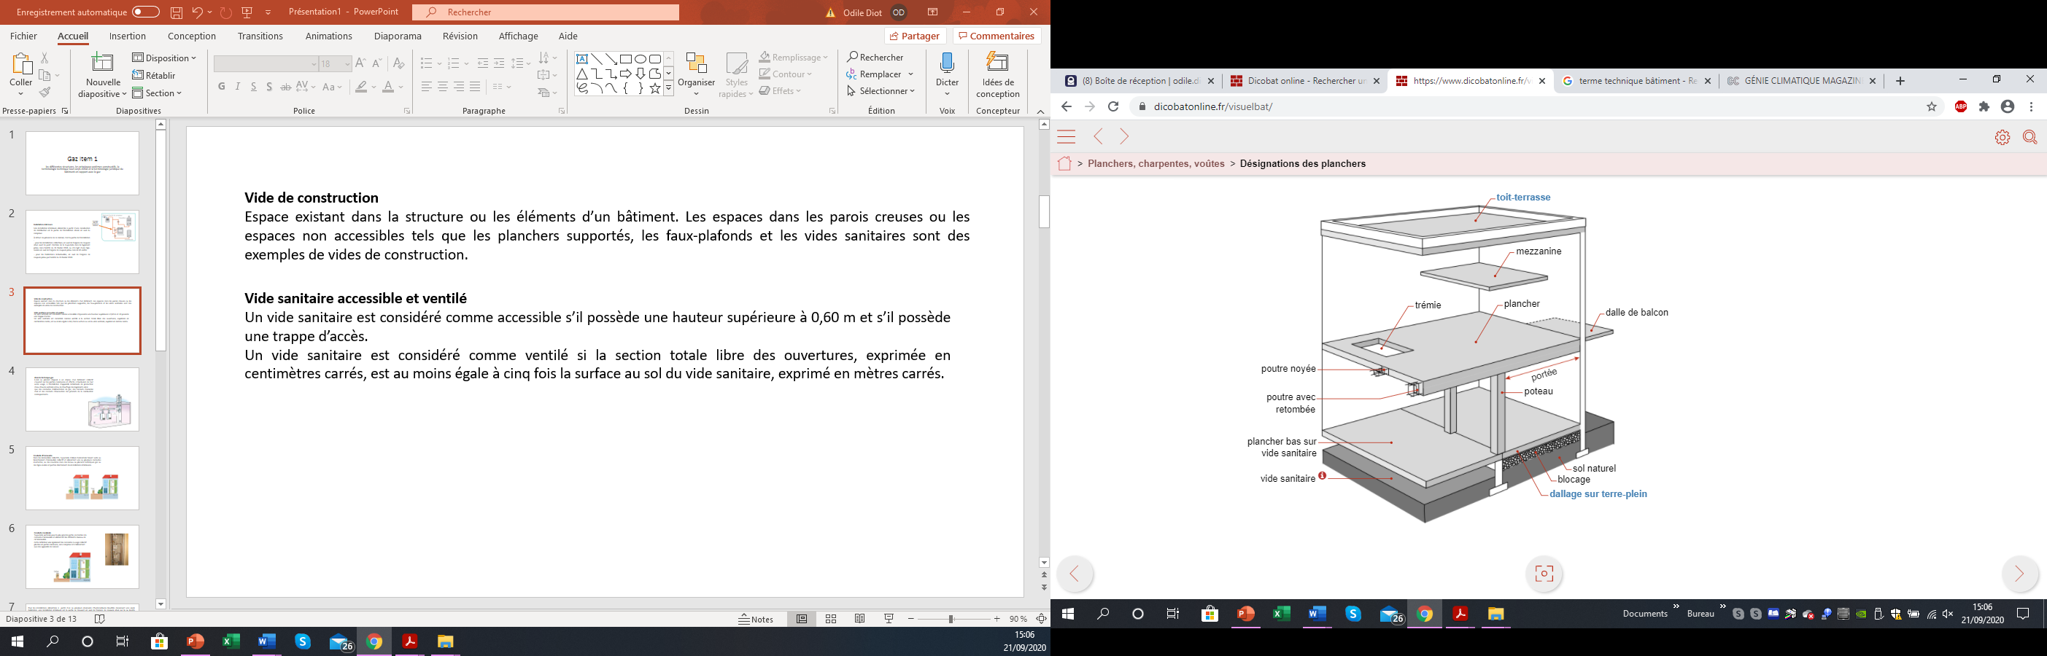Select slide 5 thumbnail

(82, 478)
